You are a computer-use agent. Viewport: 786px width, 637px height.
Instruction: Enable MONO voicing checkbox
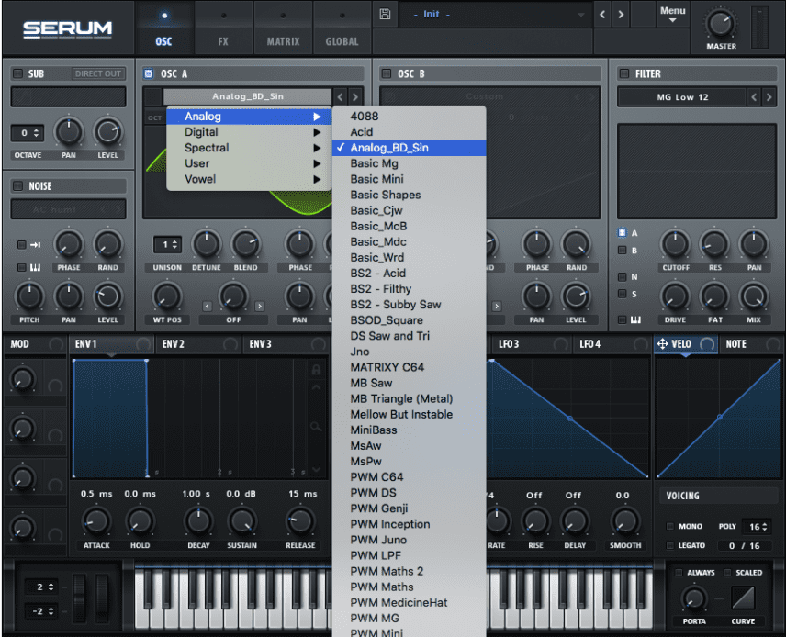669,526
